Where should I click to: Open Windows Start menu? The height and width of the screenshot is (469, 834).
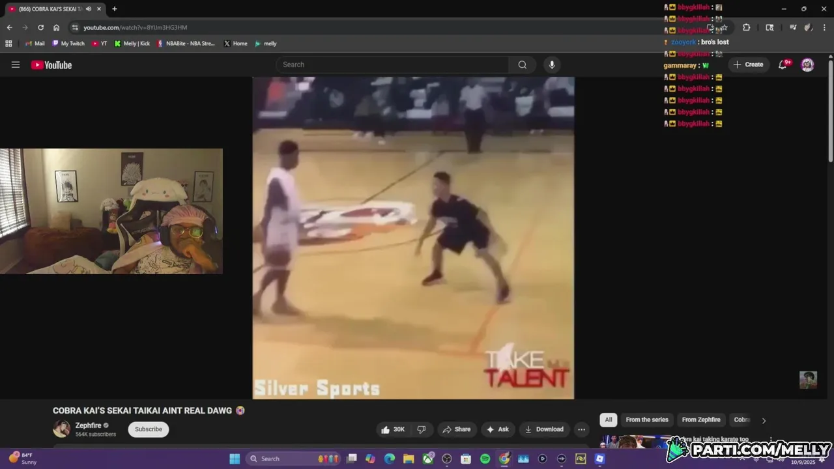[235, 459]
